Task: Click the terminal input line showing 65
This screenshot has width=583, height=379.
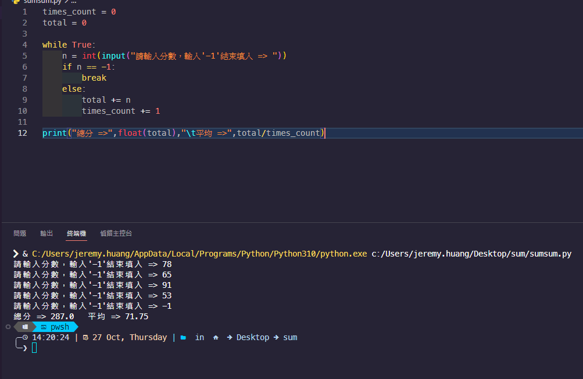Action: click(x=92, y=275)
